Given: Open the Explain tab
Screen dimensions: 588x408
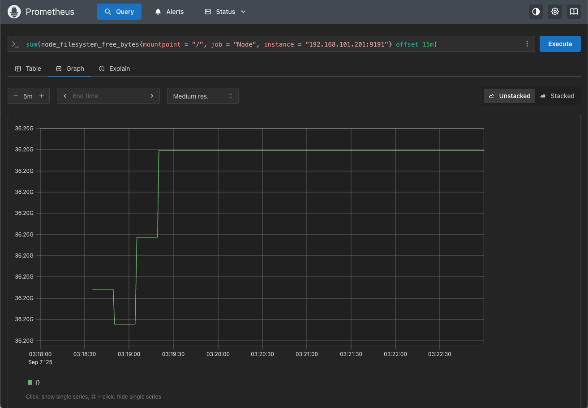Looking at the screenshot, I should pos(114,69).
